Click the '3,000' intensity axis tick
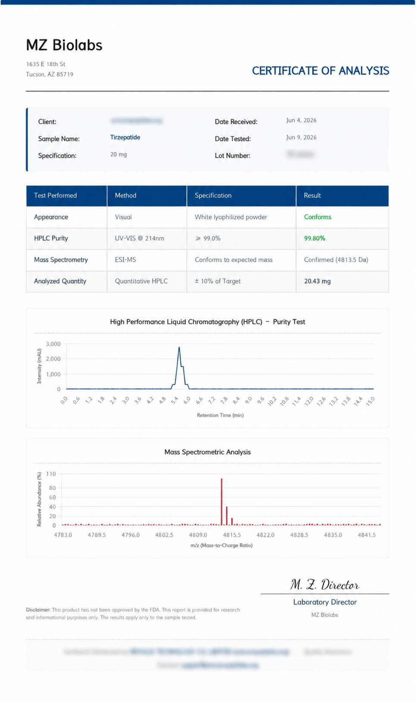The image size is (416, 703). pyautogui.click(x=53, y=344)
